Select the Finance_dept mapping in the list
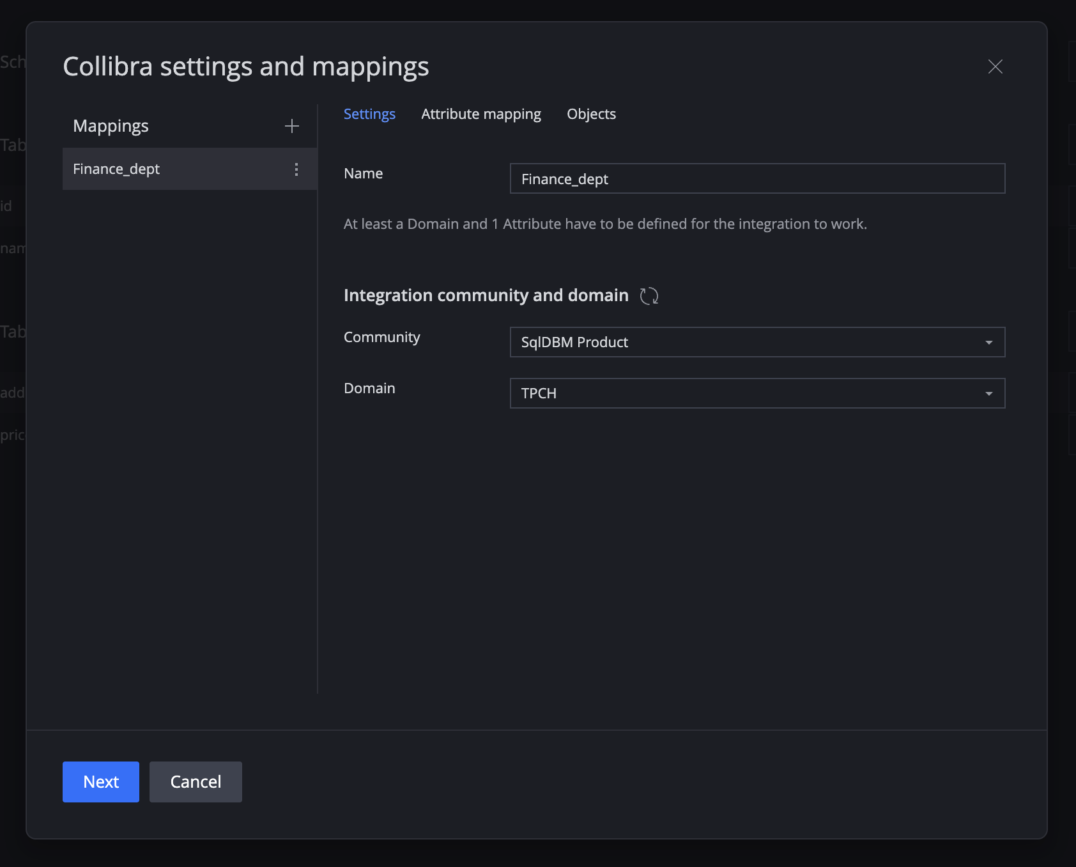The height and width of the screenshot is (867, 1076). [190, 169]
